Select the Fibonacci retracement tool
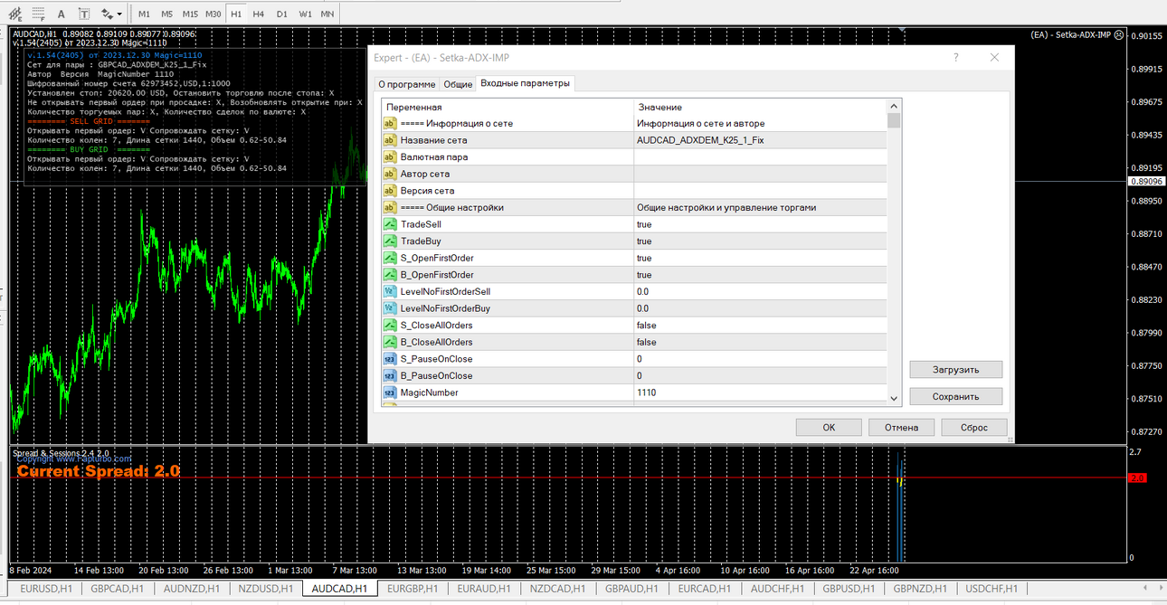The height and width of the screenshot is (605, 1167). click(x=37, y=14)
